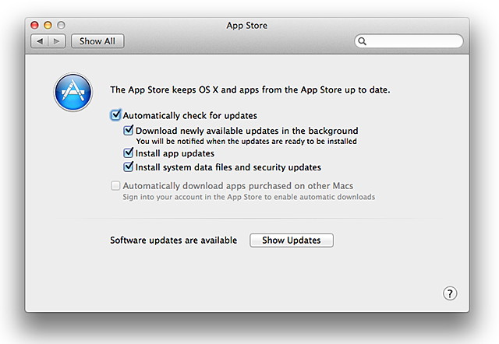Click the search magnifying glass icon
The image size is (499, 344).
coord(362,41)
